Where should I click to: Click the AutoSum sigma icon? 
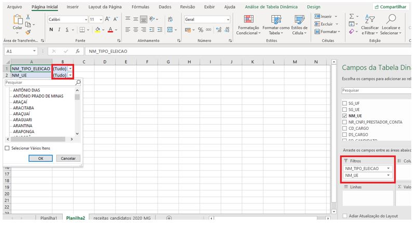click(x=351, y=17)
